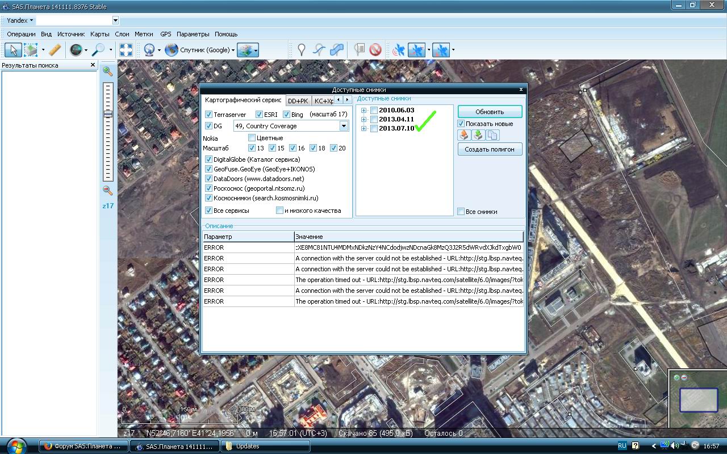Select the arrow pointer move tool
The height and width of the screenshot is (454, 727).
[13, 50]
